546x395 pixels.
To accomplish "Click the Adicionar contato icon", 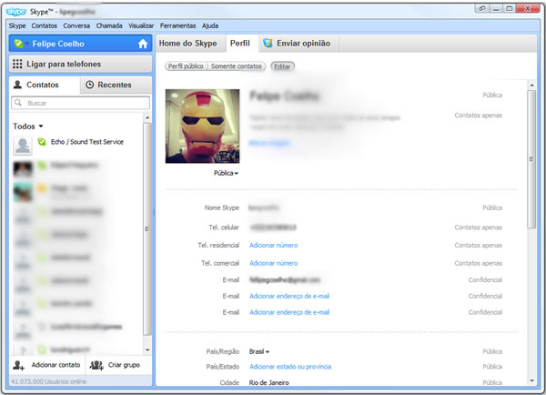I will coord(19,365).
